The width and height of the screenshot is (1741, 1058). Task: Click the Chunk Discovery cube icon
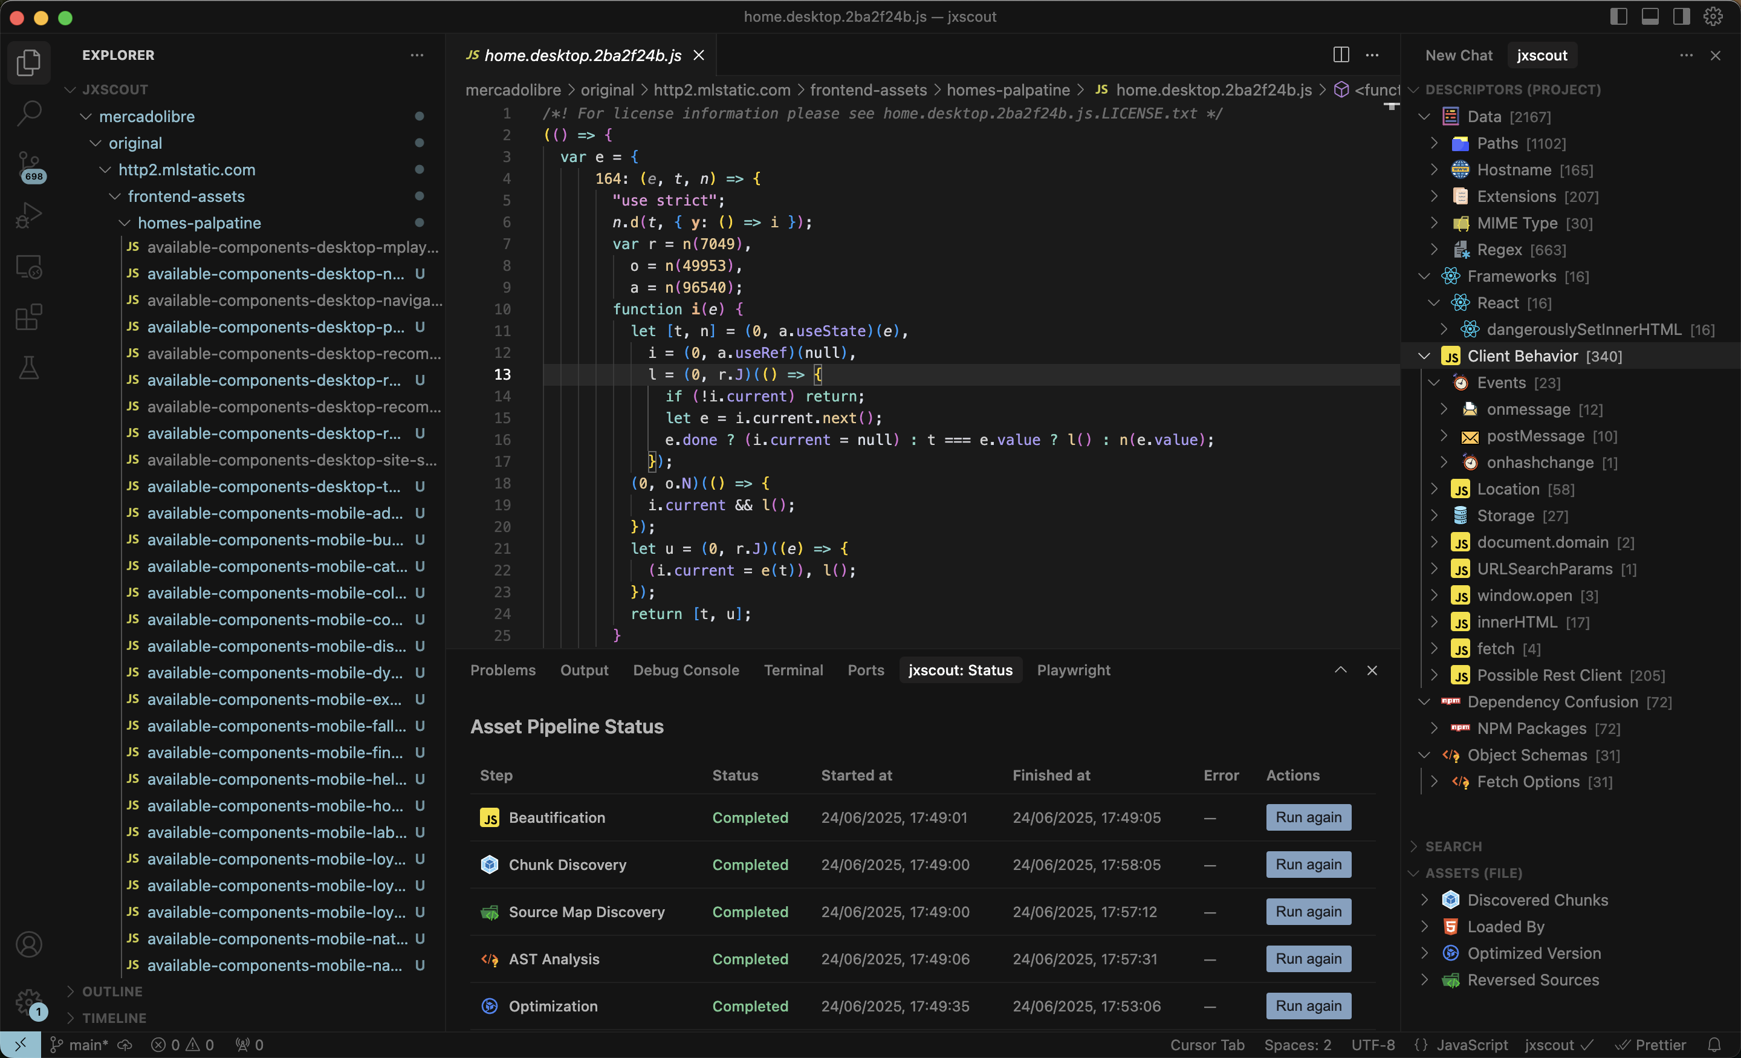pos(490,865)
